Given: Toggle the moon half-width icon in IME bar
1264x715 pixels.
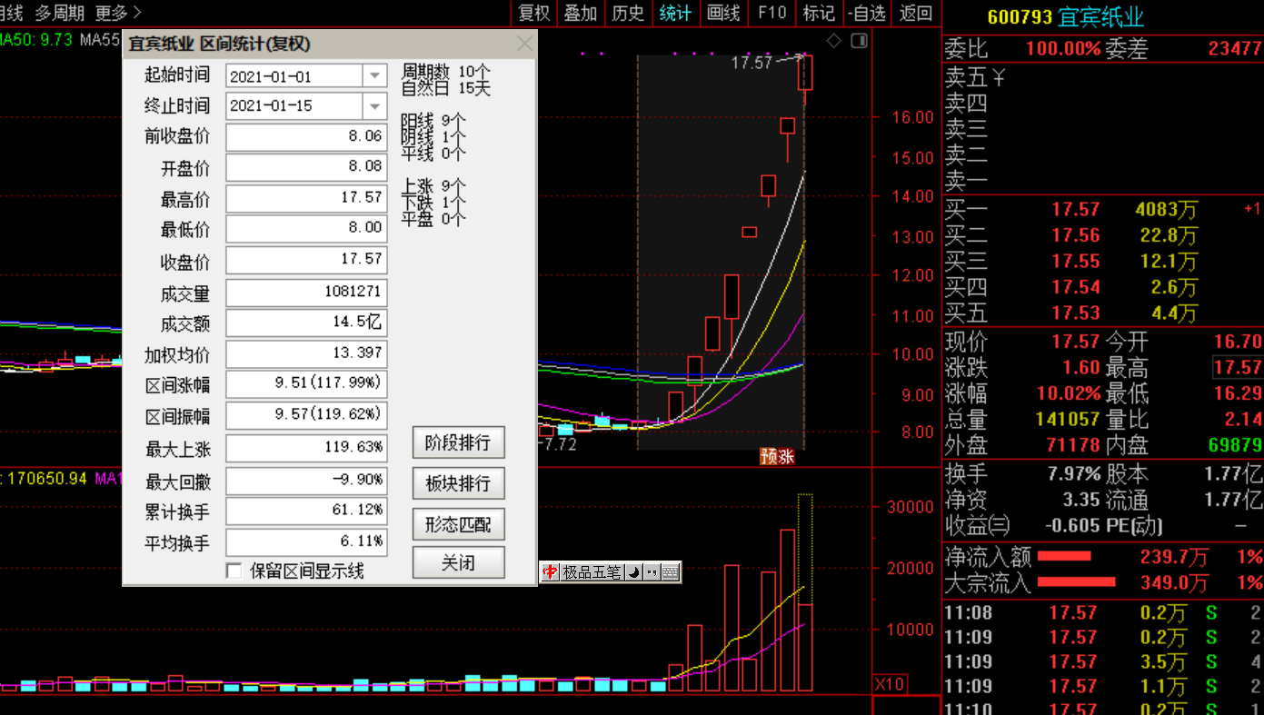Looking at the screenshot, I should (634, 572).
